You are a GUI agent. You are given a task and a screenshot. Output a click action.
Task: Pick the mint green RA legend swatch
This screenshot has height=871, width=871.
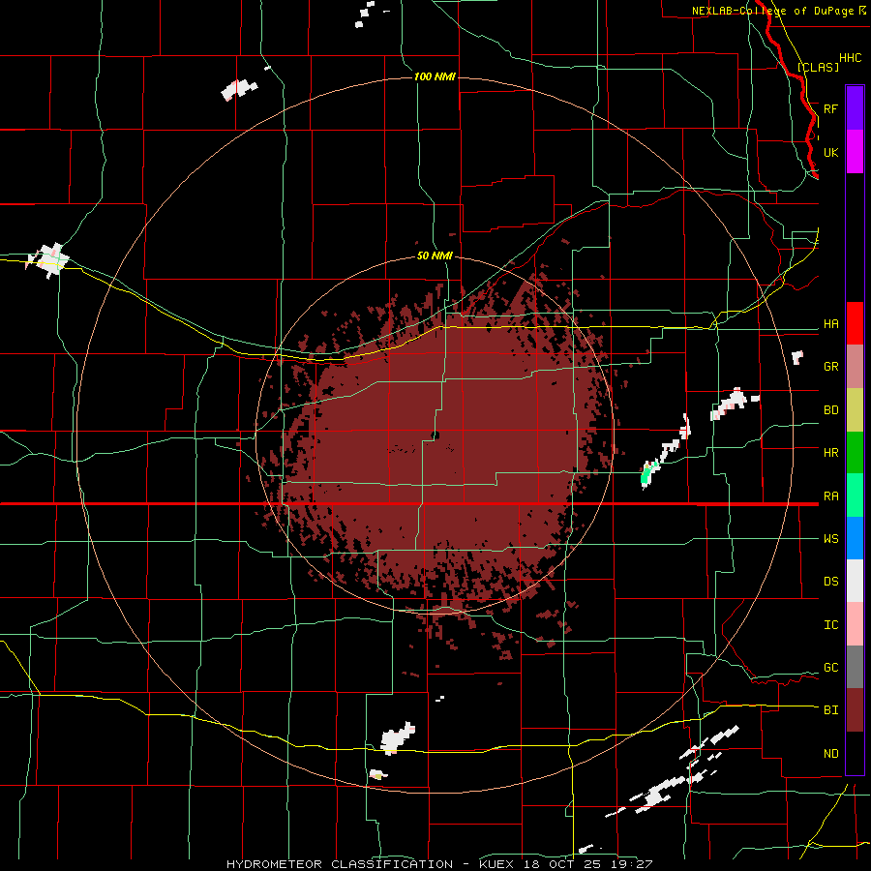(x=855, y=496)
